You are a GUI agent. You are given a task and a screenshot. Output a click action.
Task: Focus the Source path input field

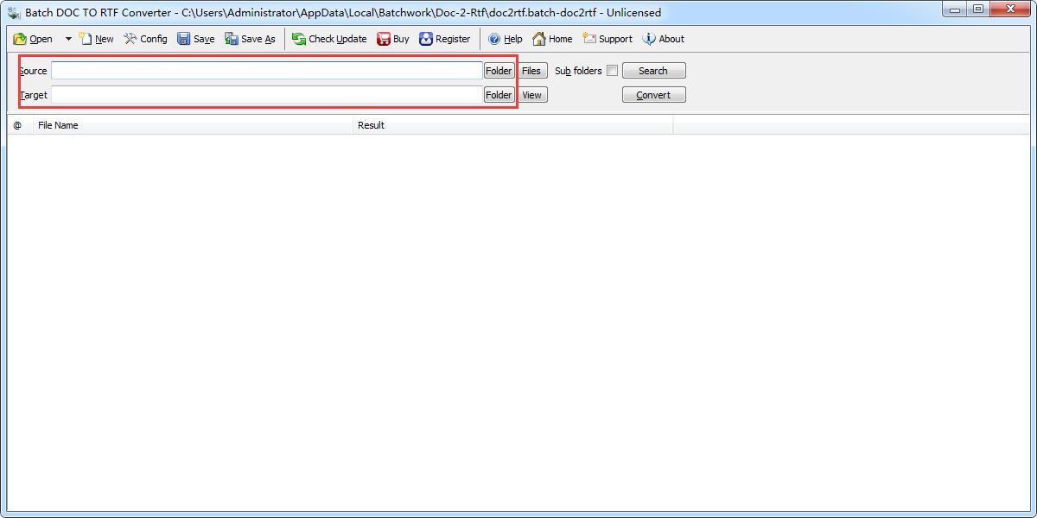tap(267, 71)
